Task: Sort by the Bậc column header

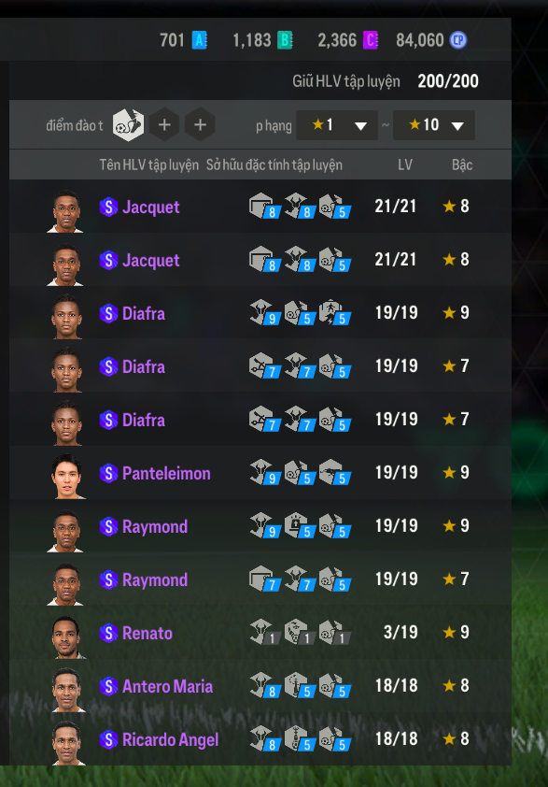Action: (x=462, y=165)
